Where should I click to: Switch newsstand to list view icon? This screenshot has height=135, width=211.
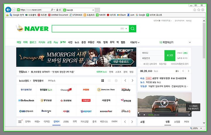(x=109, y=81)
